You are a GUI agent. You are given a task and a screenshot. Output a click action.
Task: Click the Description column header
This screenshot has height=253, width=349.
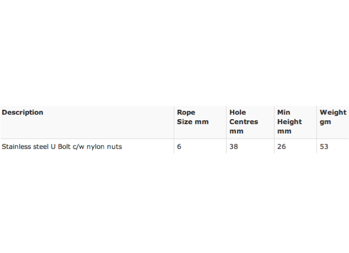tap(22, 112)
